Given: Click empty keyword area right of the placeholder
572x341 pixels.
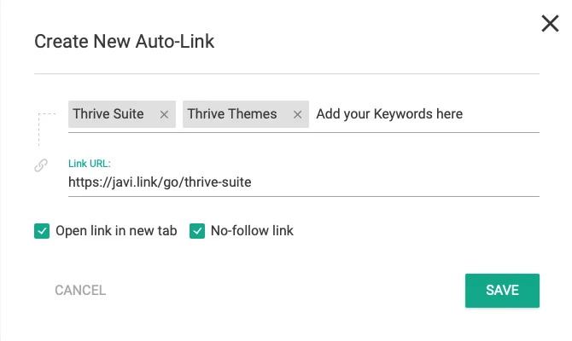Looking at the screenshot, I should pyautogui.click(x=504, y=114).
